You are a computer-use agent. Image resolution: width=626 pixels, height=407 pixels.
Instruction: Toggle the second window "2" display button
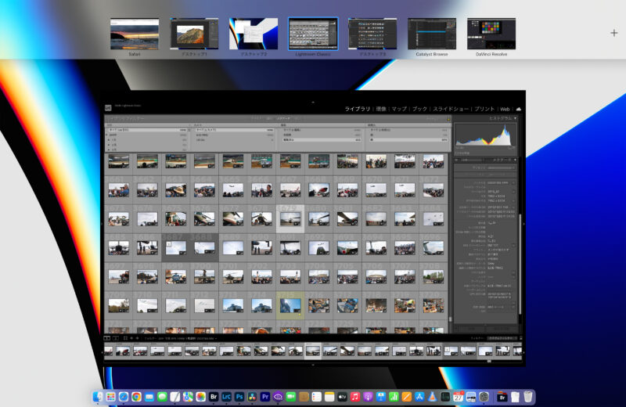116,338
